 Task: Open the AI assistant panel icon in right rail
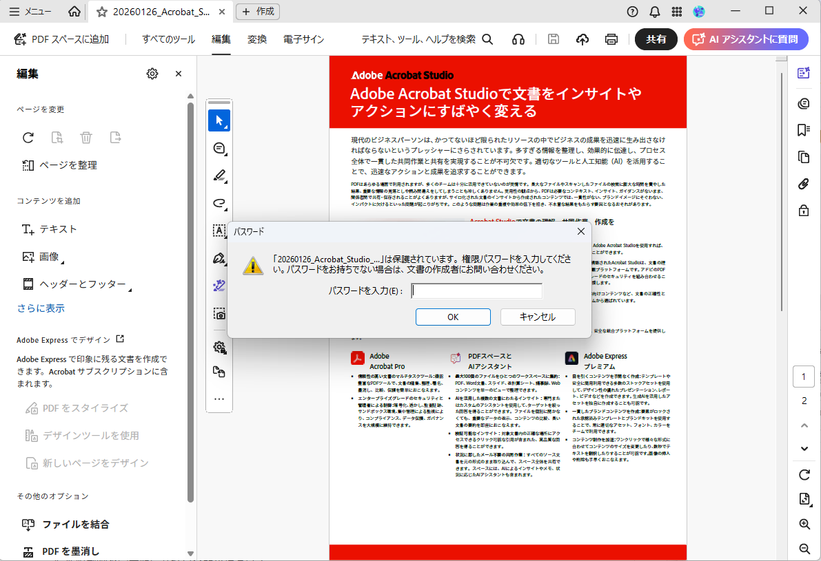[804, 73]
